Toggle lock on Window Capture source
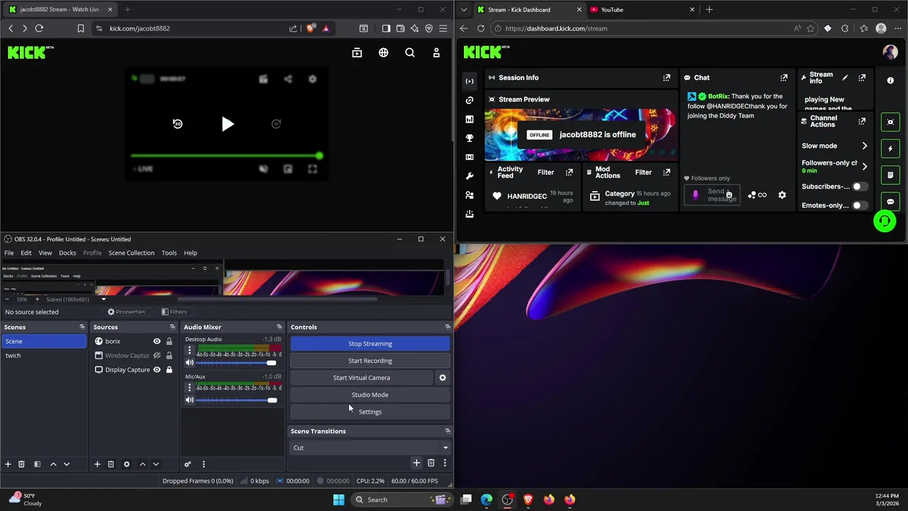 coord(169,356)
